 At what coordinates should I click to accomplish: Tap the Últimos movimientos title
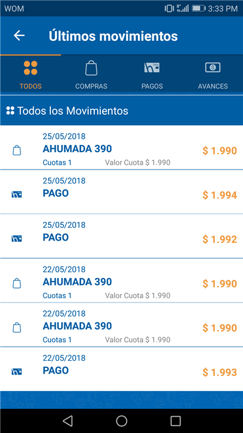113,36
